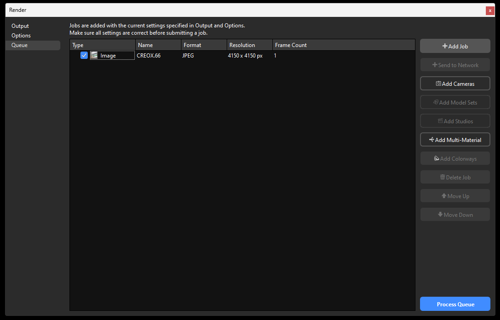Screen dimensions: 500x320
Task: Click the trash icon on Delete Job
Action: [x=442, y=177]
